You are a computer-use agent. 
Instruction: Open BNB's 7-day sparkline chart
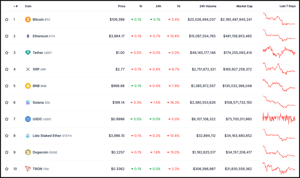(279, 85)
